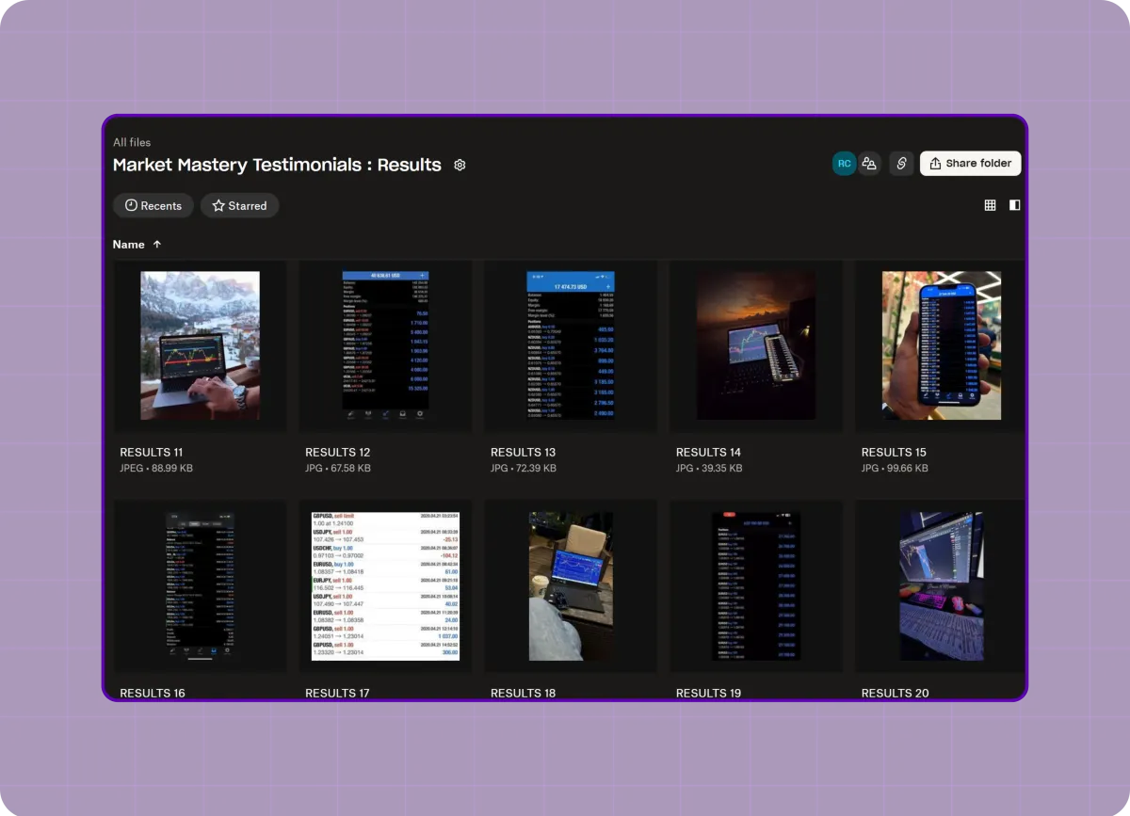The height and width of the screenshot is (816, 1130).
Task: Open folder settings gear icon
Action: point(460,165)
